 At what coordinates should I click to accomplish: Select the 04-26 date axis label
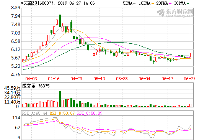[x=76, y=79]
